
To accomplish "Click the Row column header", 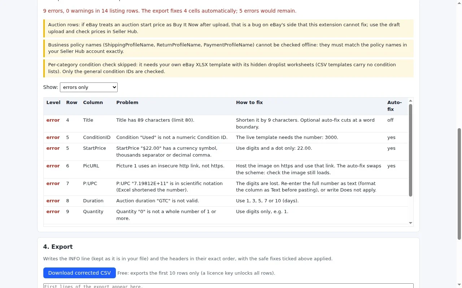I will tap(72, 103).
